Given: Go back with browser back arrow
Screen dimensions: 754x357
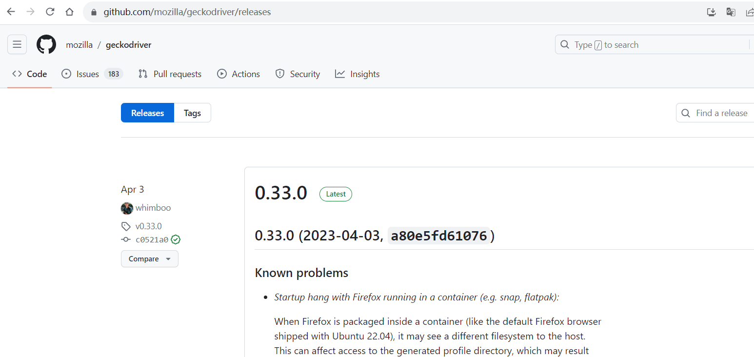Looking at the screenshot, I should [11, 12].
